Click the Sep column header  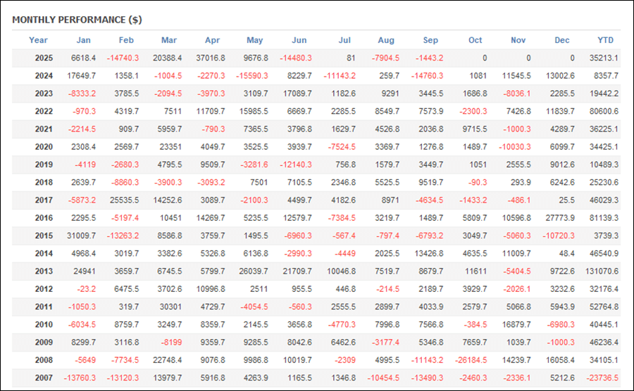[x=430, y=40]
